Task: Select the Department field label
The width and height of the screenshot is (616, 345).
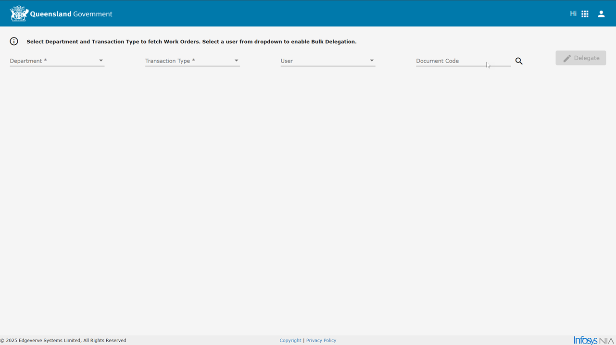Action: click(x=28, y=61)
